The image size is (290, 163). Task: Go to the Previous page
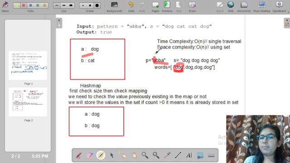point(167,7)
